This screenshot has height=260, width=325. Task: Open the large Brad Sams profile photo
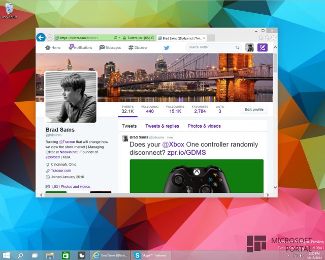coord(71,97)
